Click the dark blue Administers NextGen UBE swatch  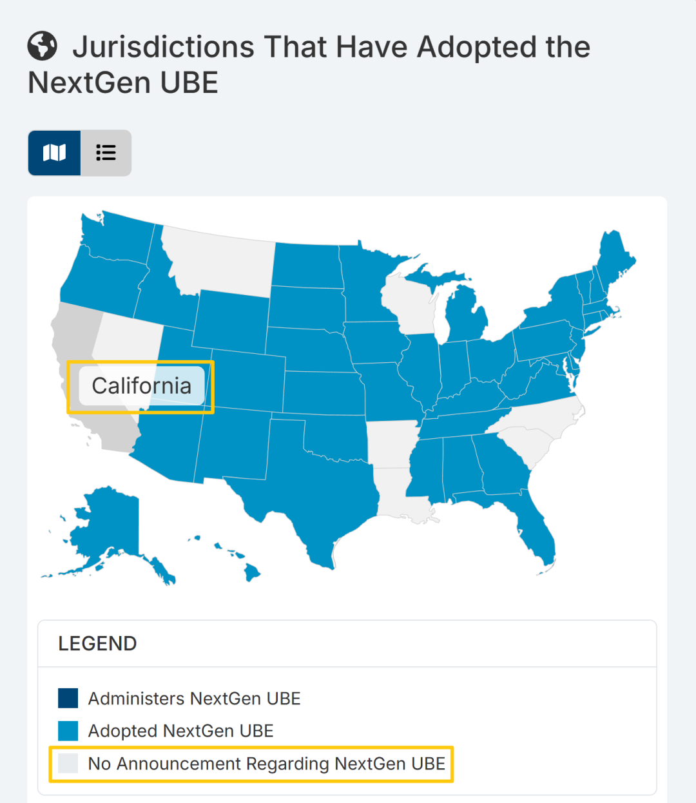click(x=68, y=698)
